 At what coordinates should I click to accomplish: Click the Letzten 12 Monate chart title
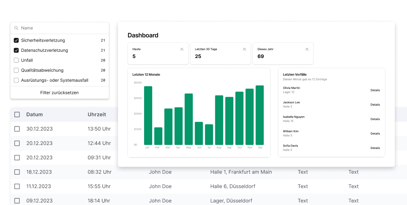(146, 75)
